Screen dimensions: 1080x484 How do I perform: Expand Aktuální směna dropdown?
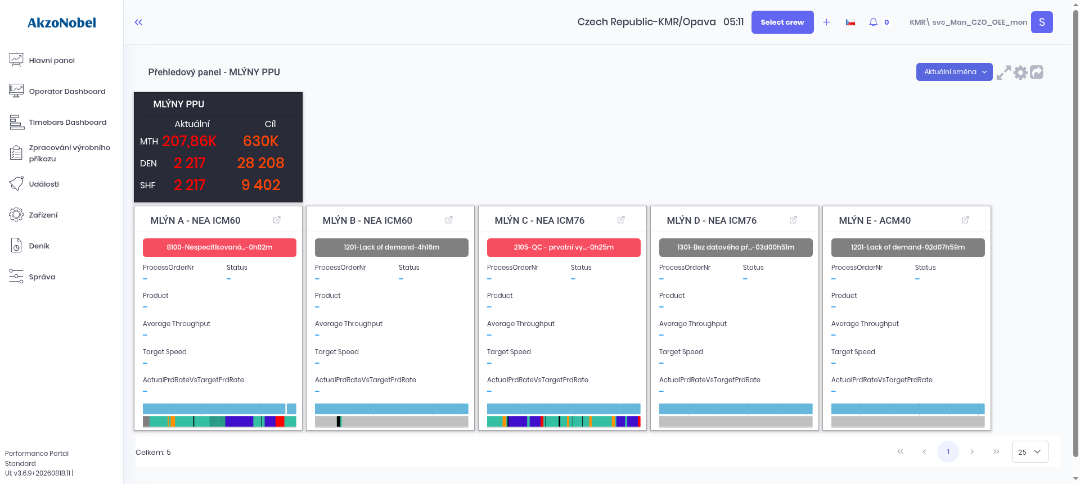pos(954,72)
